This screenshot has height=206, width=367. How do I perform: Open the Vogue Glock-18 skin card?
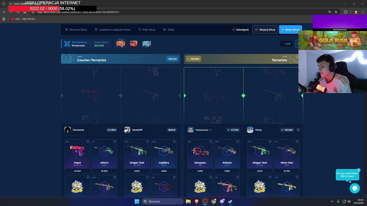pyautogui.click(x=77, y=156)
